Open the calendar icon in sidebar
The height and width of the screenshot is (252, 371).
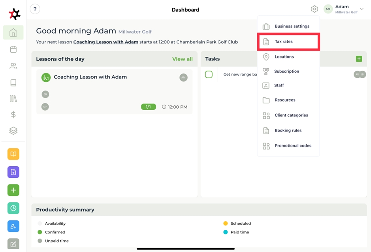tap(13, 49)
